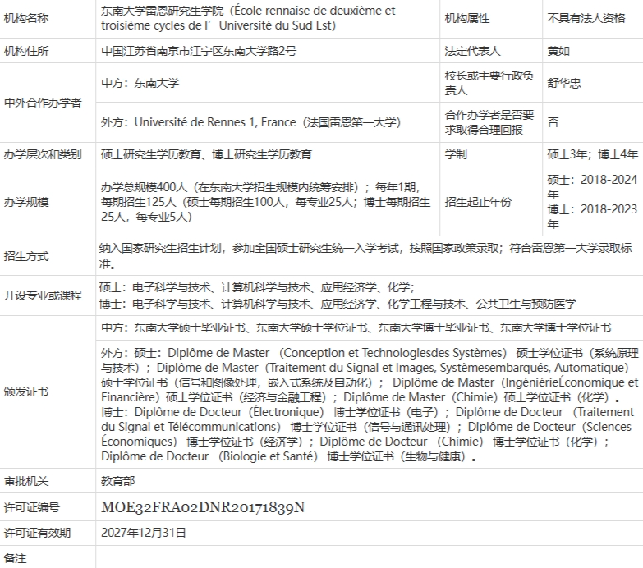The image size is (643, 568).
Task: Click the 机构住所 label
Action: coord(26,51)
